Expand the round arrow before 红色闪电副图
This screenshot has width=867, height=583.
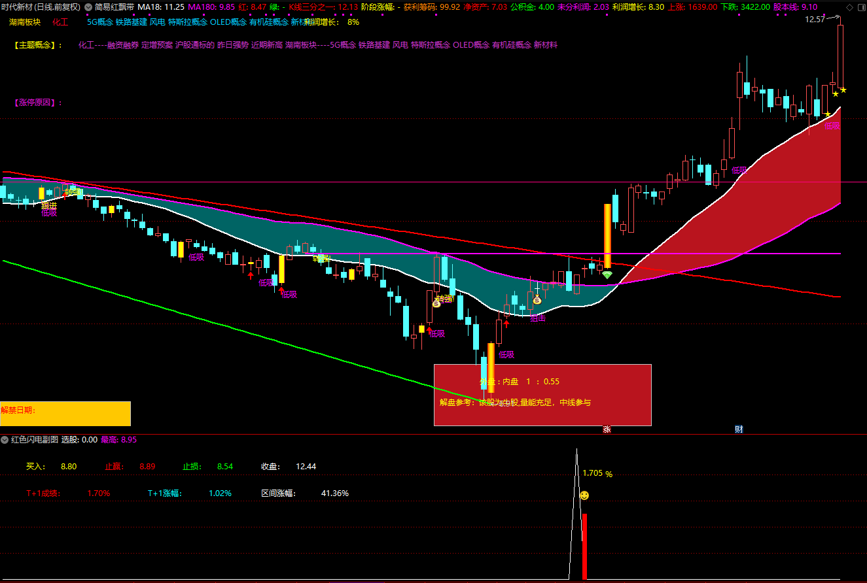[5, 440]
